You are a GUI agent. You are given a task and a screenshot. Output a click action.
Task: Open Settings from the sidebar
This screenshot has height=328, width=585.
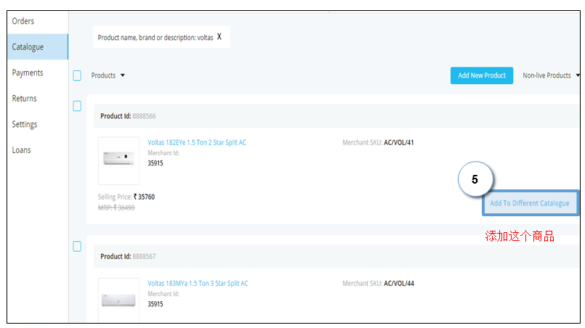(25, 124)
